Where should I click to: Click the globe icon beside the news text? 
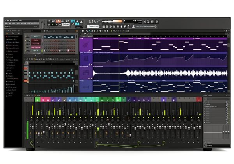pyautogui.click(x=156, y=26)
